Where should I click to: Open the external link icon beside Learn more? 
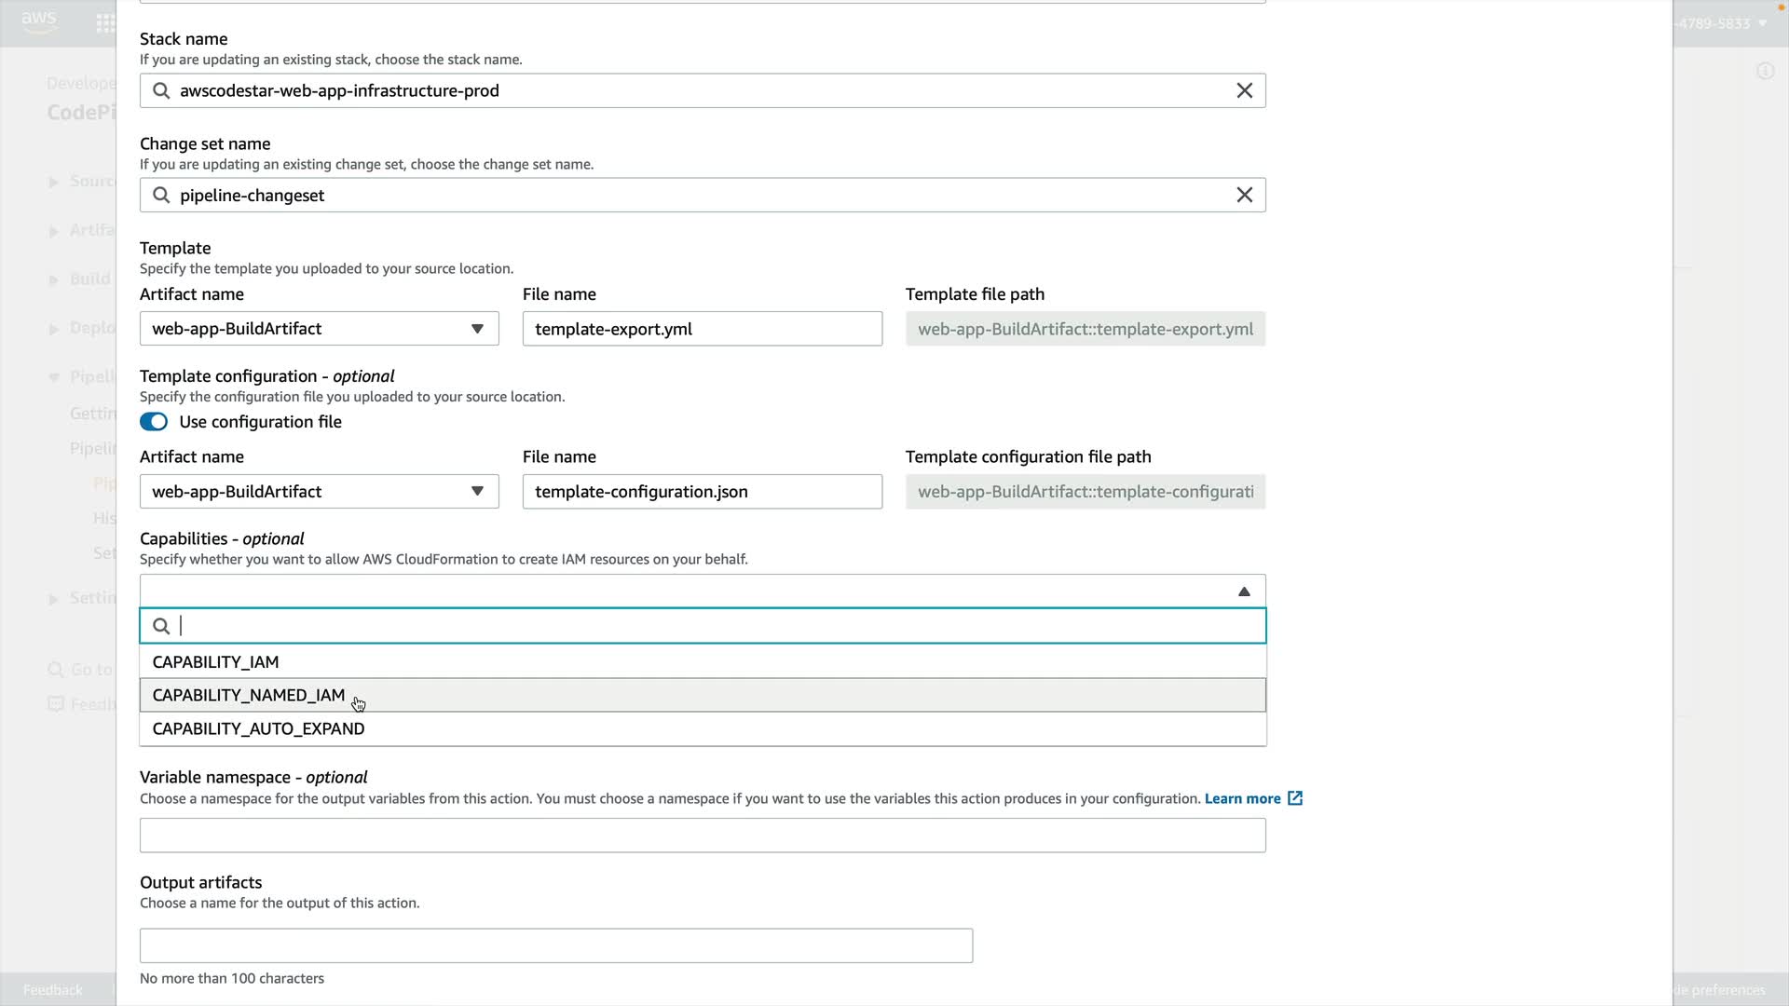tap(1295, 798)
